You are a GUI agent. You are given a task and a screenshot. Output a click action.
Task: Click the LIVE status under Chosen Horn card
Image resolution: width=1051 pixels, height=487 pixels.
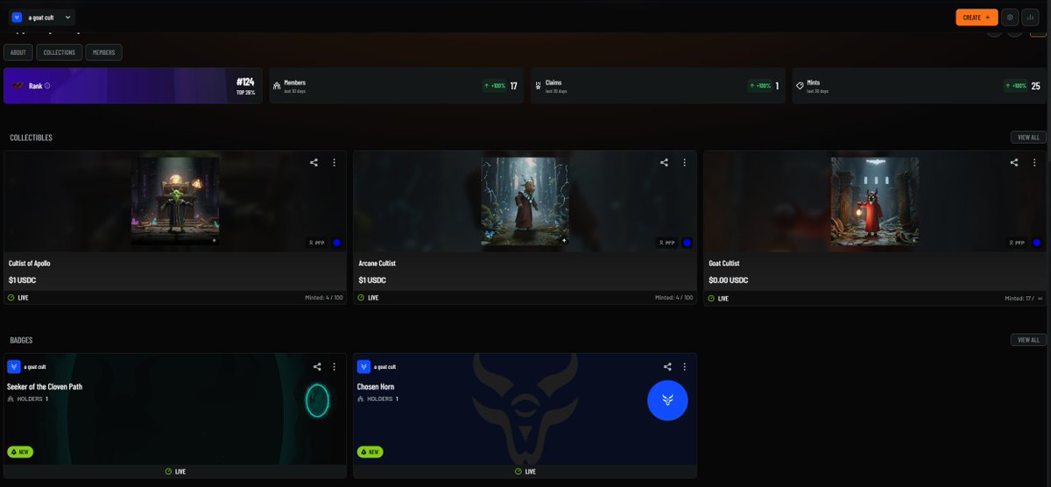pos(525,471)
